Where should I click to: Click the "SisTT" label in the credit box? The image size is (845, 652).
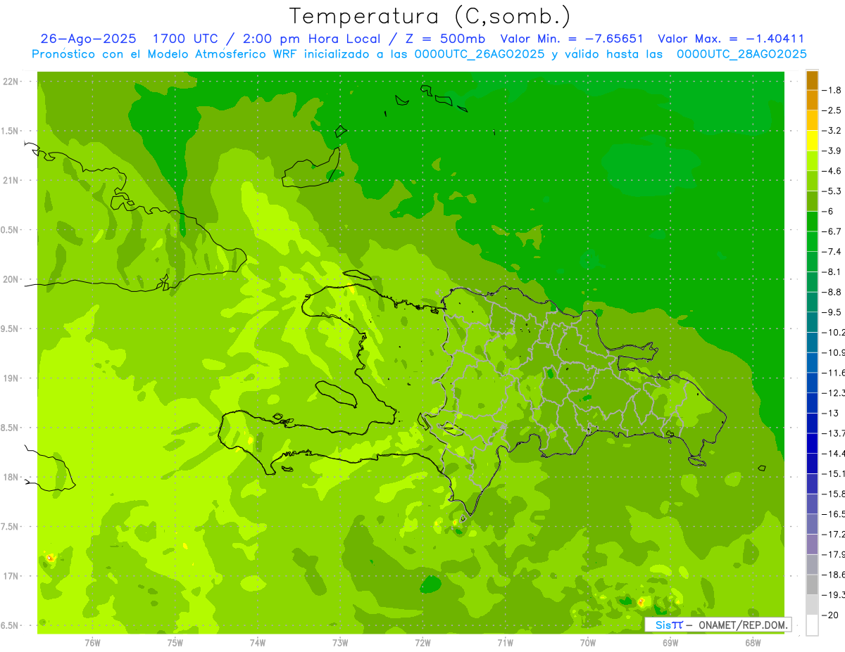pos(669,625)
